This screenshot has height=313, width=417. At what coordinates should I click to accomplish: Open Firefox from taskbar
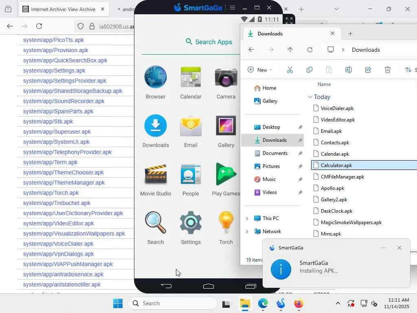[298, 303]
